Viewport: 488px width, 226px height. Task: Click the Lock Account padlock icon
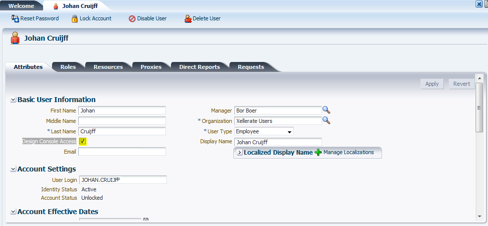[x=74, y=19]
